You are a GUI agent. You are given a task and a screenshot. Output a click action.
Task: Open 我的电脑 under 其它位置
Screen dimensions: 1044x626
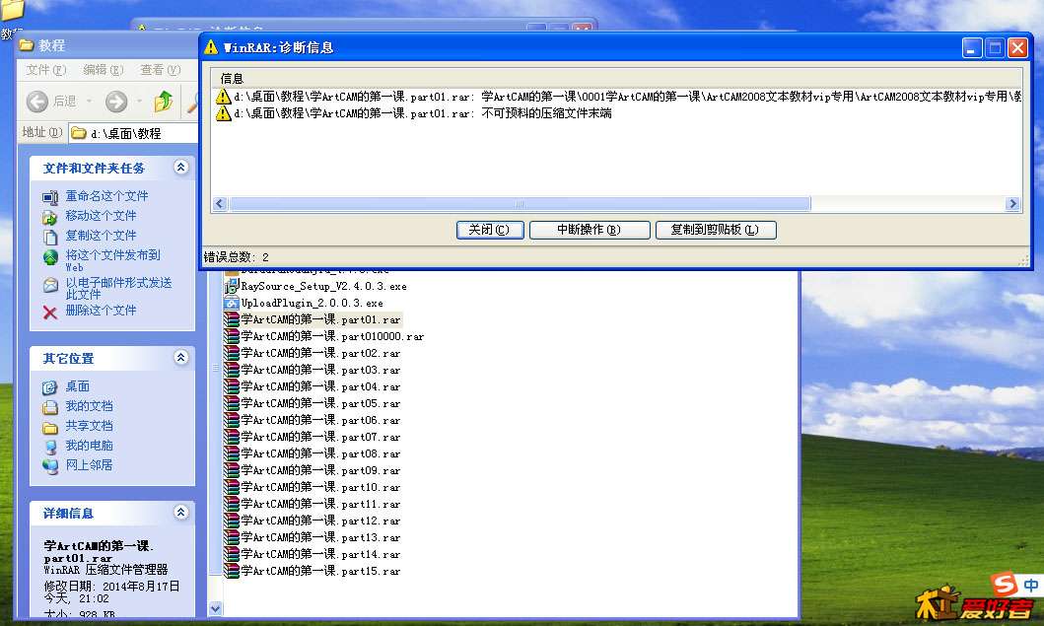[x=90, y=445]
